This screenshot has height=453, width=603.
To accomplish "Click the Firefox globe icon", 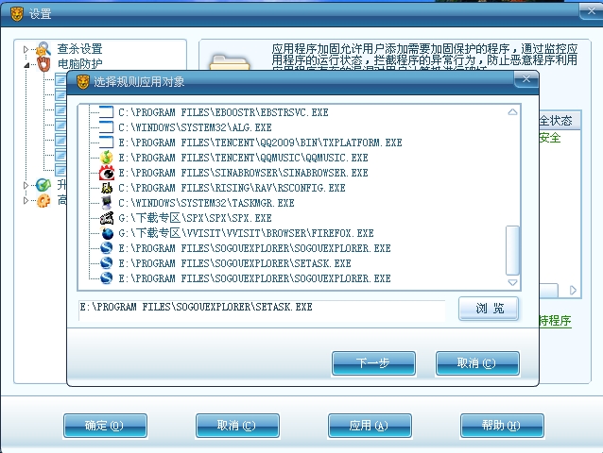I will click(107, 233).
